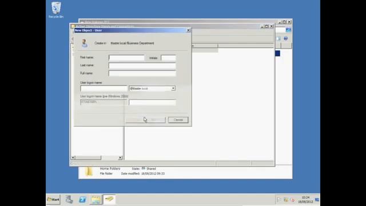Open the taskbar clock showing 10:24
This screenshot has width=366, height=206.
(305, 200)
